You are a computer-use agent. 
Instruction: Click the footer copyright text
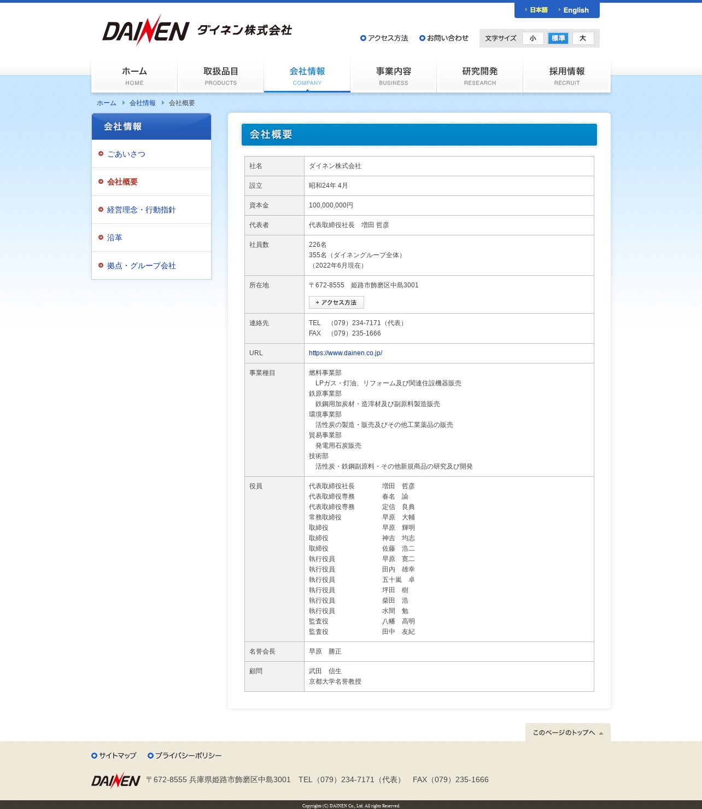click(x=351, y=806)
